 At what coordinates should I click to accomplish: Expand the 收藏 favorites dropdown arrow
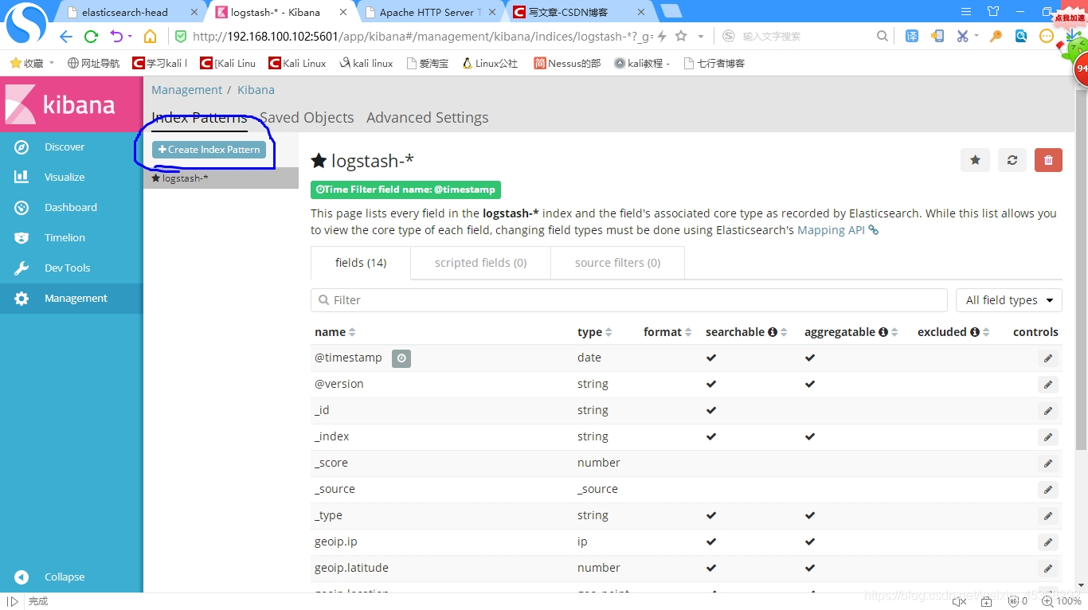(x=52, y=63)
